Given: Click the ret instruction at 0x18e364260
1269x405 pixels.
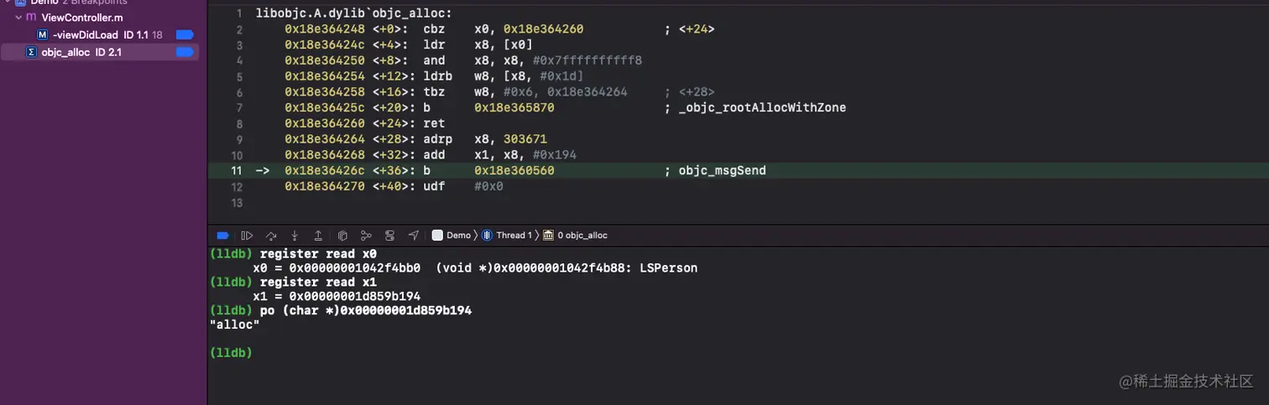Looking at the screenshot, I should 365,123.
